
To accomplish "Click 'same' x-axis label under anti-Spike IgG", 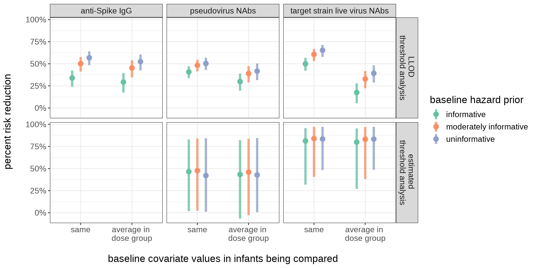I will pyautogui.click(x=80, y=230).
